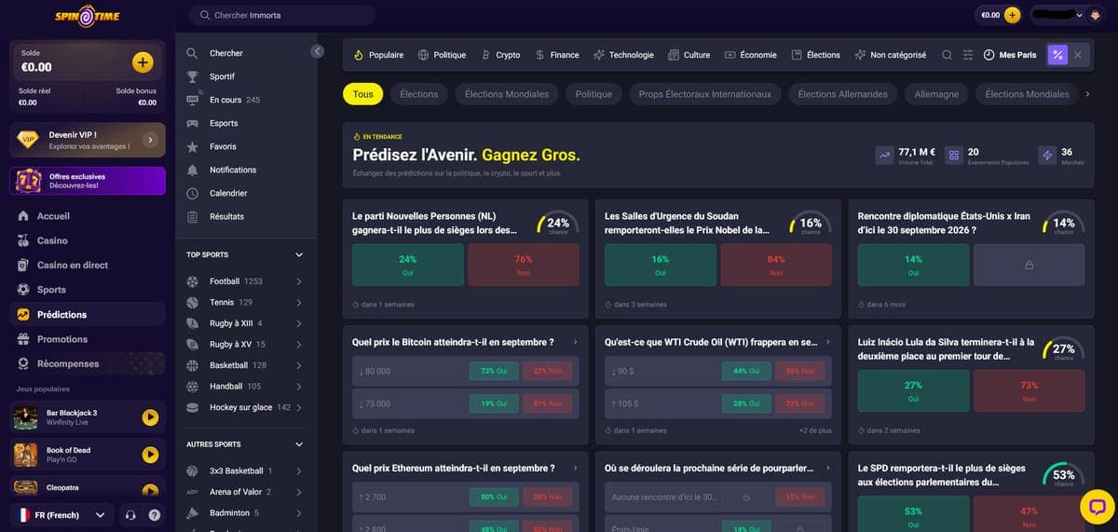Show more filter chips arrow
This screenshot has height=532, width=1118.
[1087, 94]
